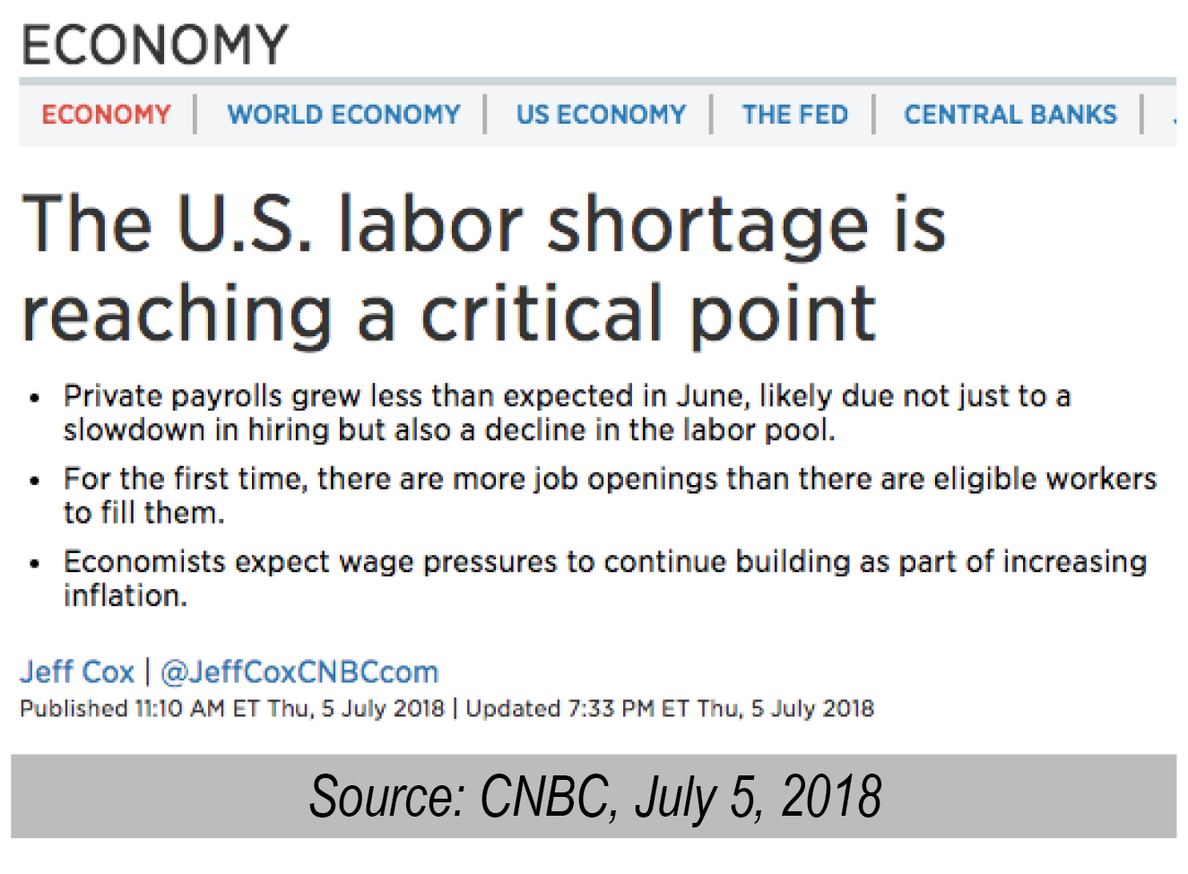Click the large ECONOMY section heading

(154, 45)
